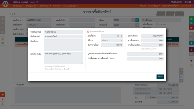The height and width of the screenshot is (109, 194).
Task: Click the pin icon on left sidebar
Action: tap(2, 99)
